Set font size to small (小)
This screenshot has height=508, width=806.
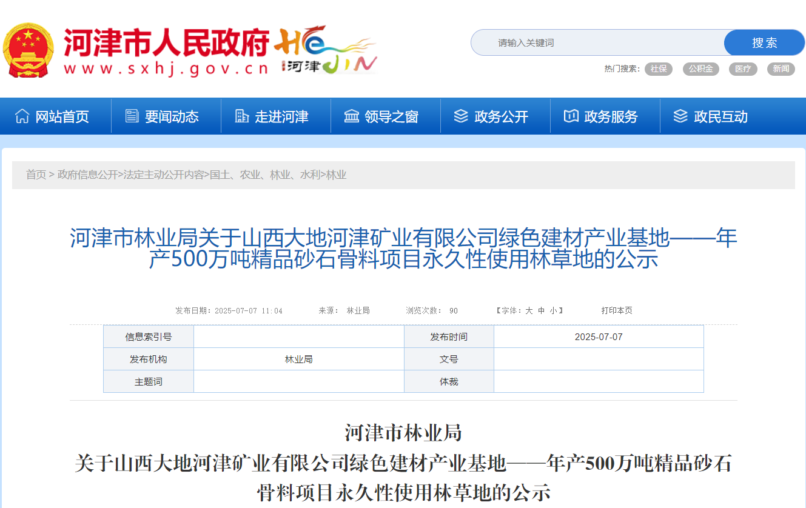click(x=553, y=310)
